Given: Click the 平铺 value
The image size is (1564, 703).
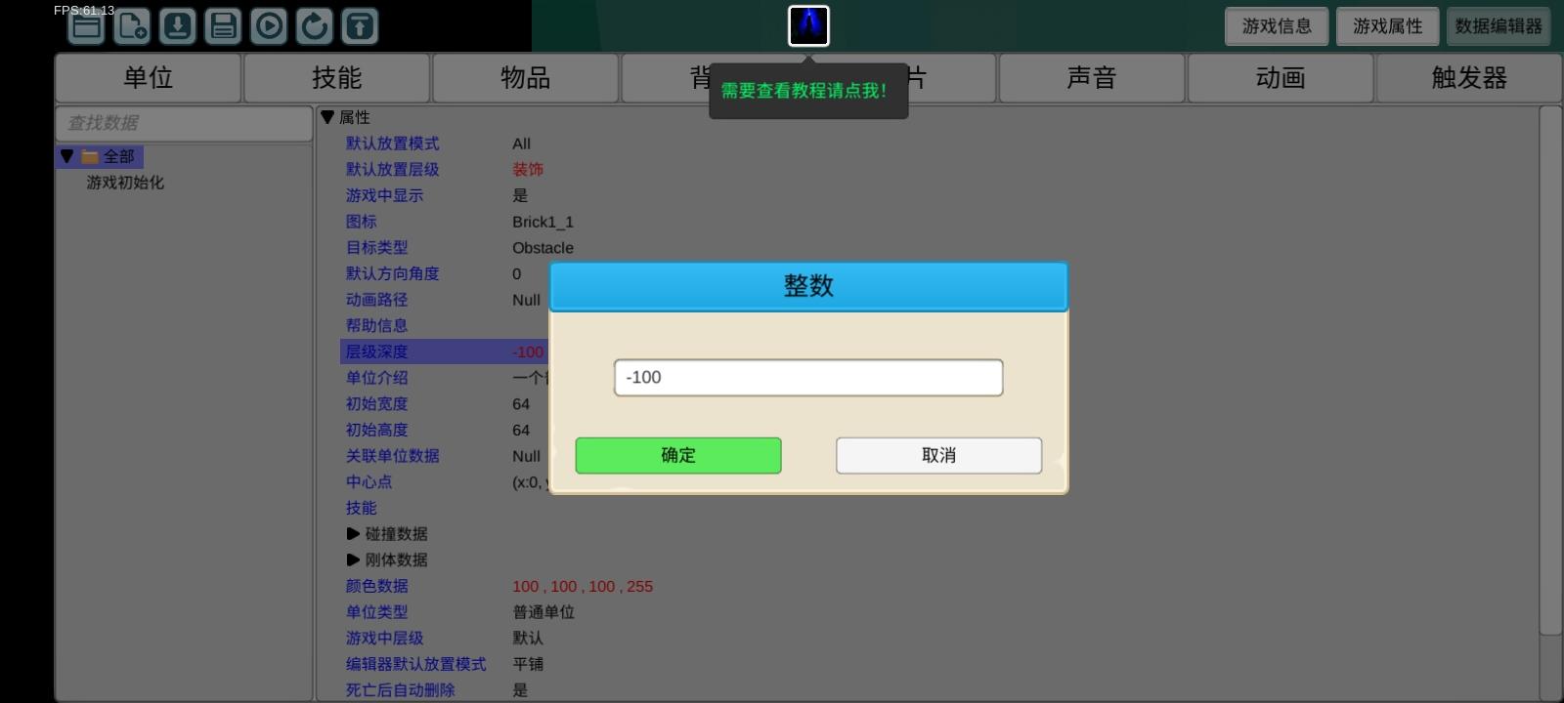Looking at the screenshot, I should pos(528,664).
